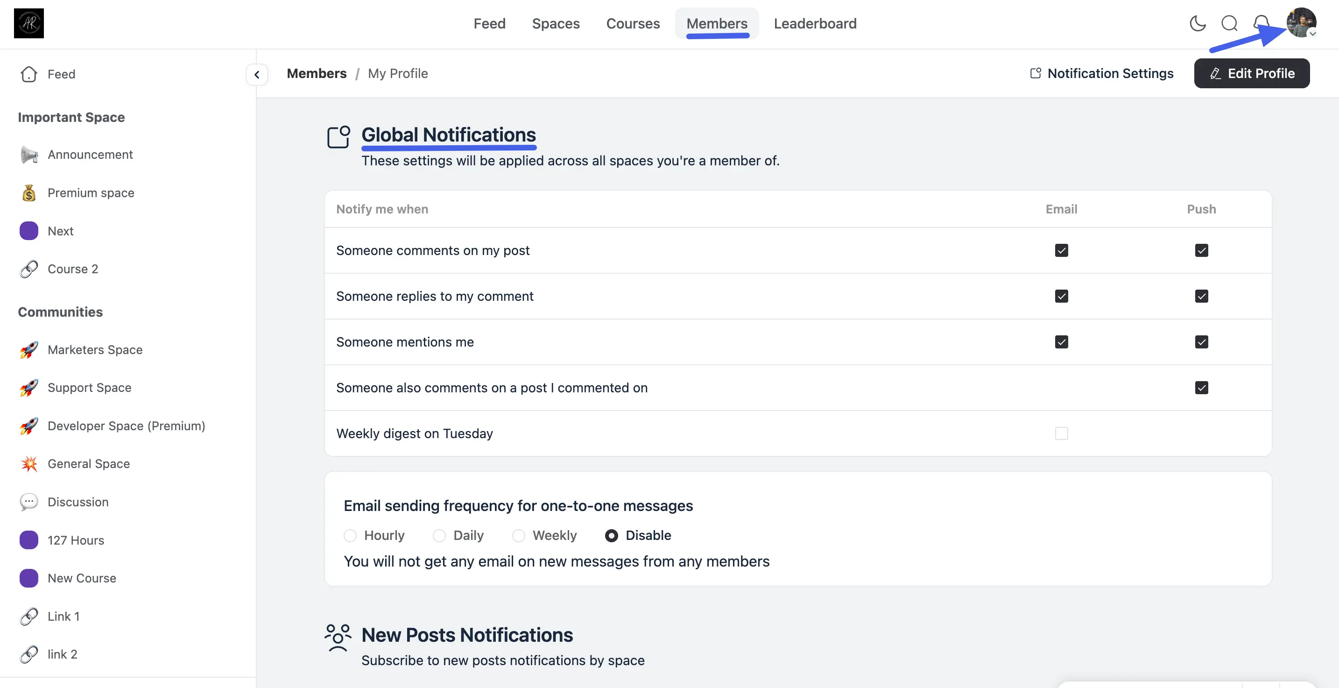Open the Spaces top tab

coord(556,23)
